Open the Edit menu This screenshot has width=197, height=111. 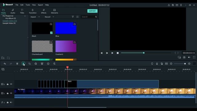pyautogui.click(x=22, y=5)
